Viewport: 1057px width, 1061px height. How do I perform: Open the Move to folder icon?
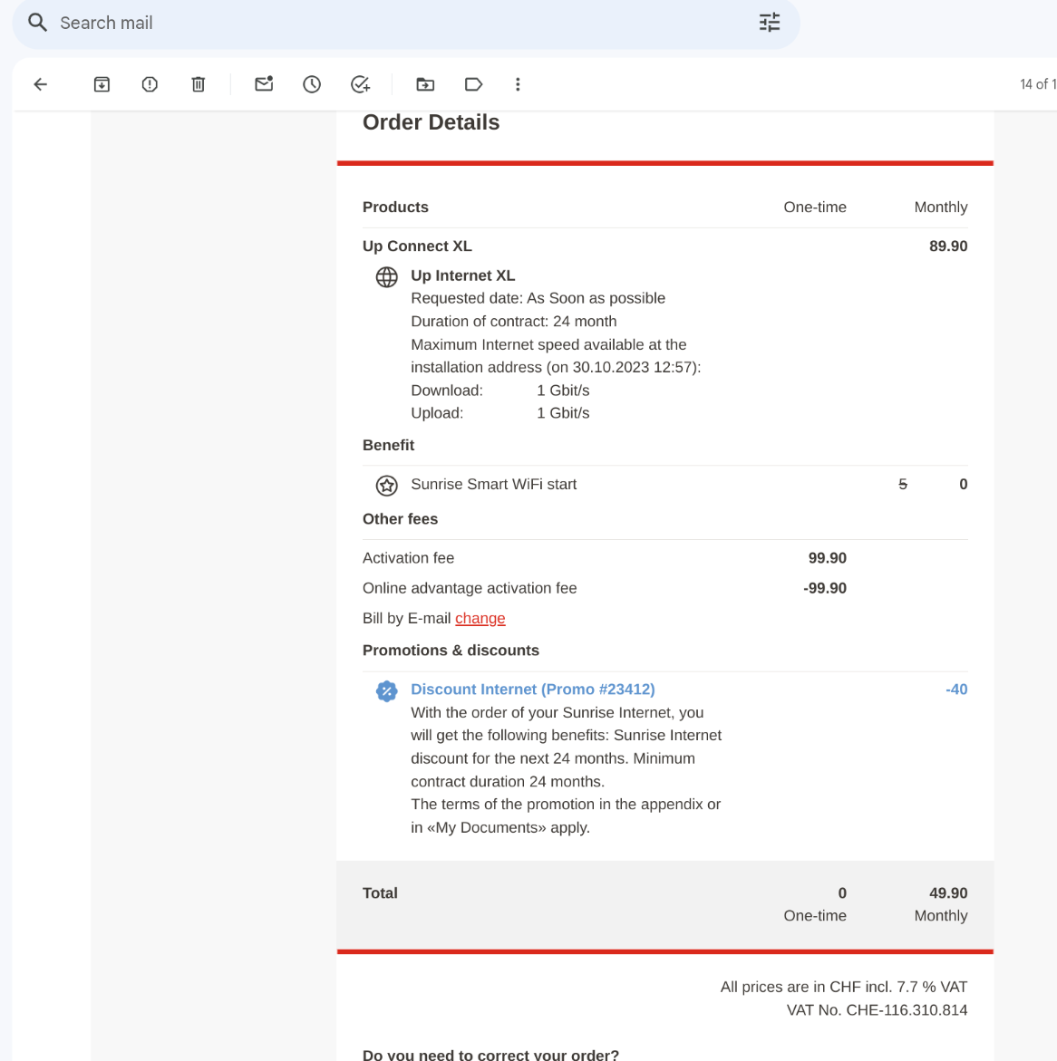click(x=425, y=84)
